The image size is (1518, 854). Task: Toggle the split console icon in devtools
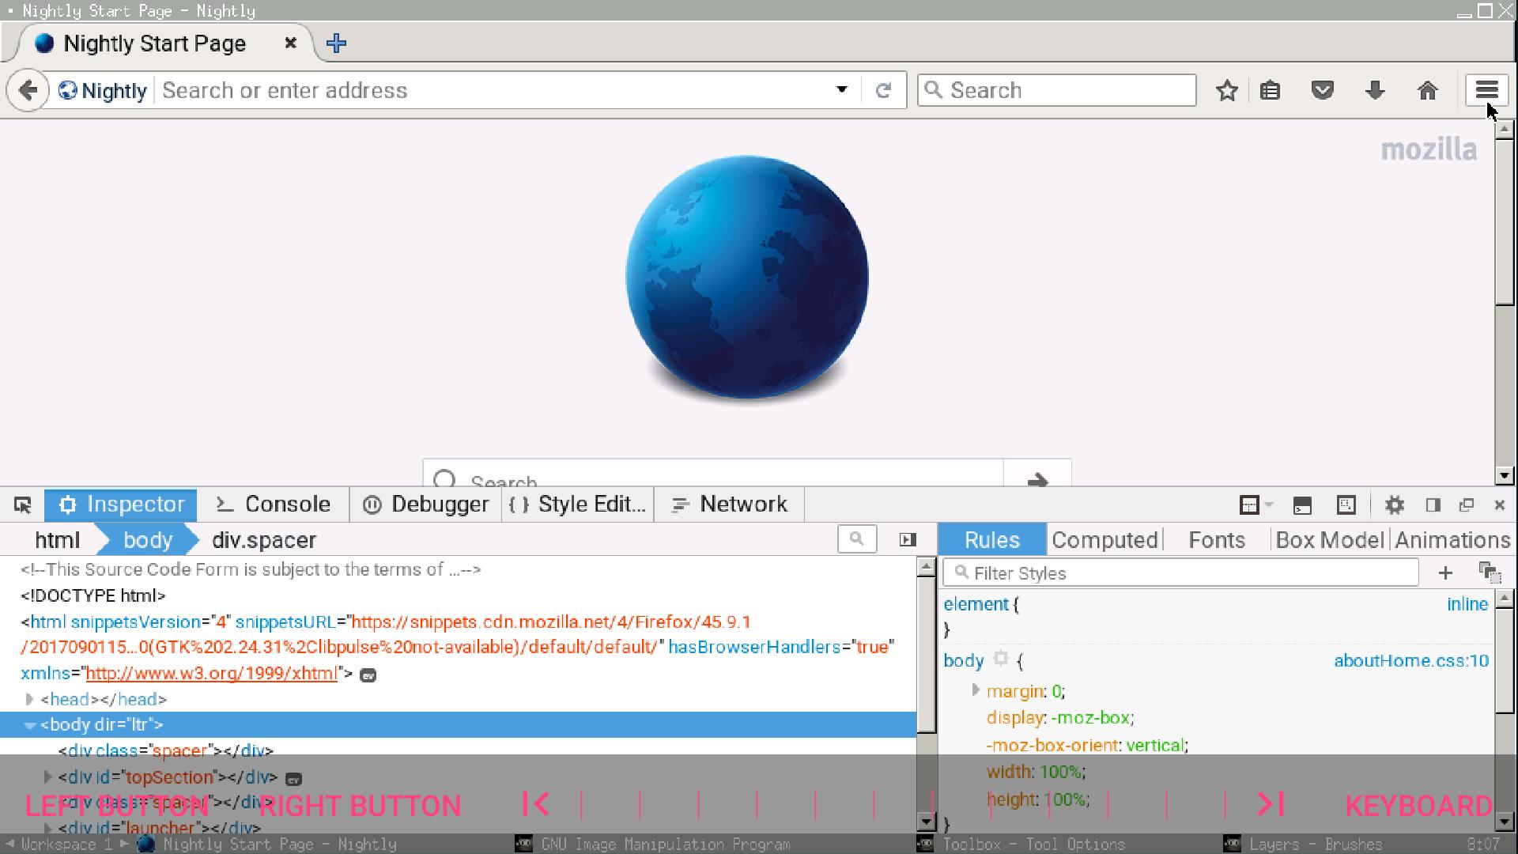click(1302, 504)
